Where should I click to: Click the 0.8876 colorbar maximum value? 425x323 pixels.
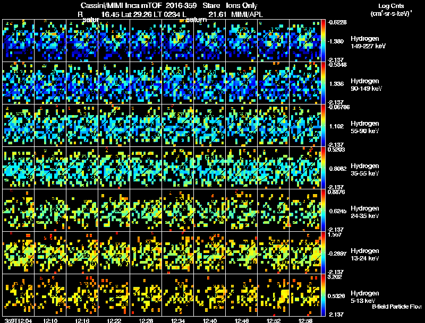(x=336, y=192)
